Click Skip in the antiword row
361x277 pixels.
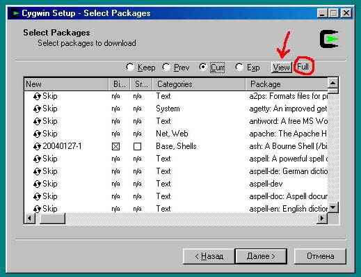tap(50, 121)
